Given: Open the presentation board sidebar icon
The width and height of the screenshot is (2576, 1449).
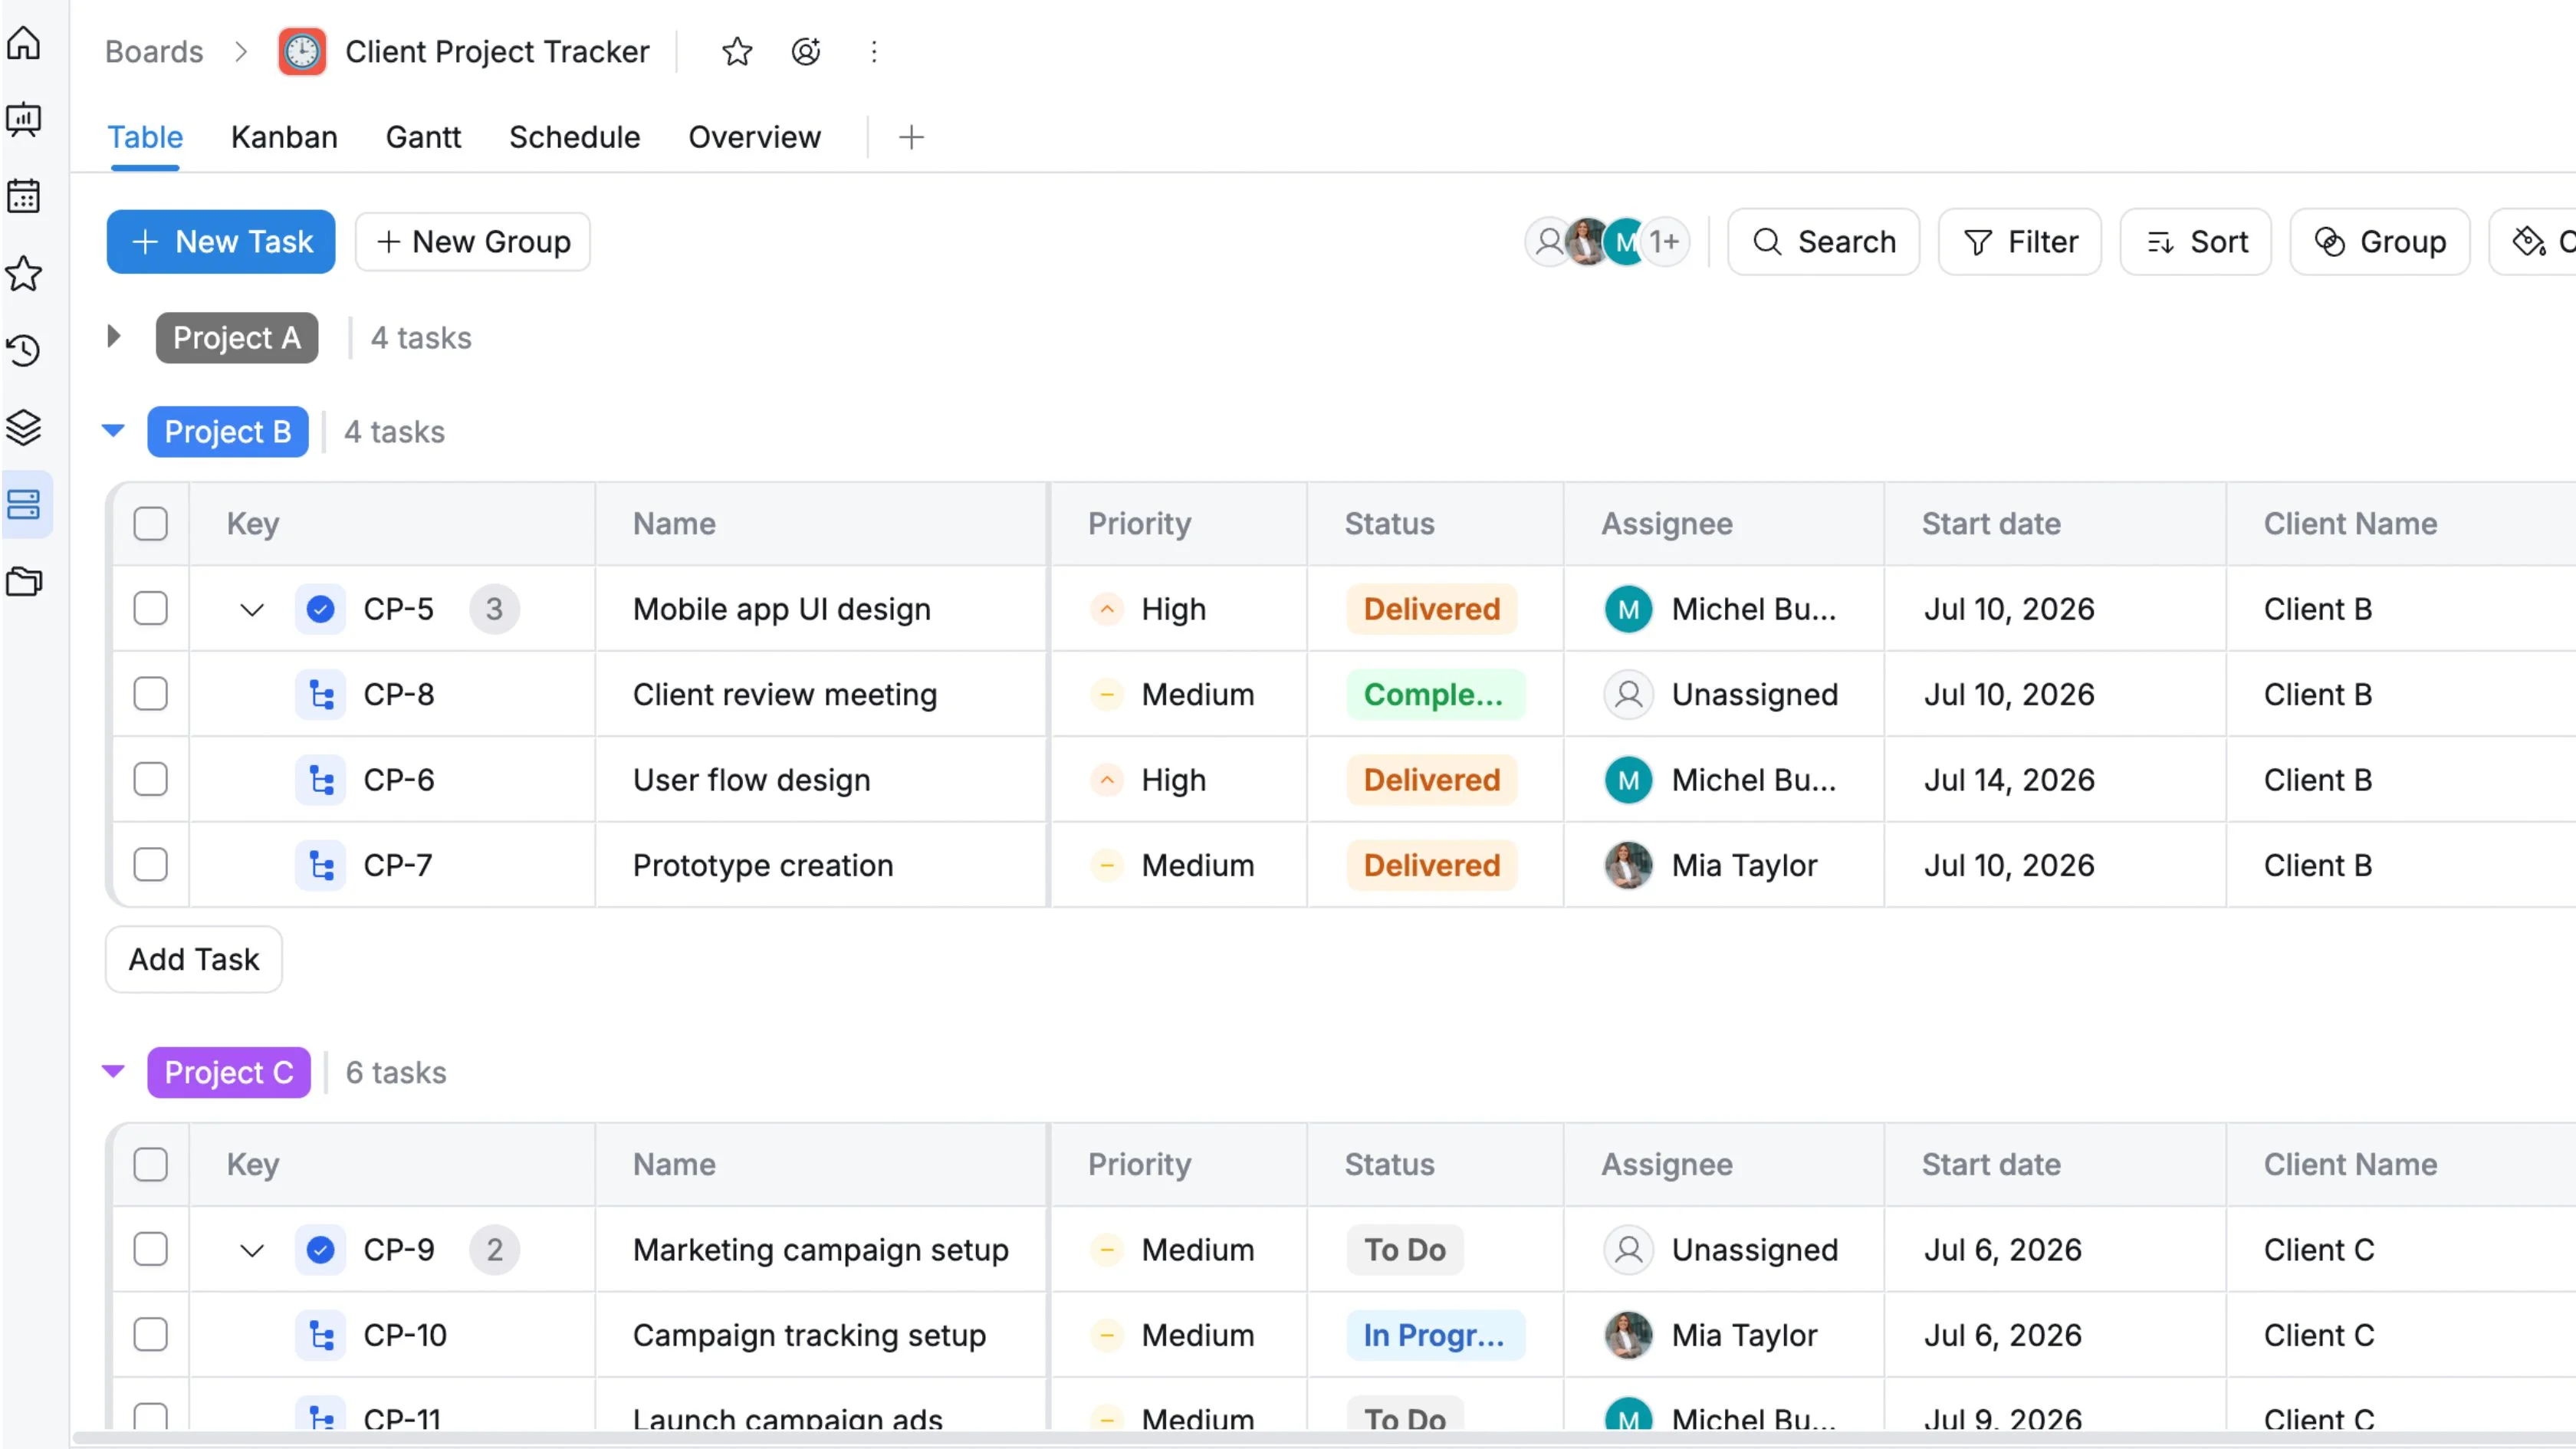Looking at the screenshot, I should (x=24, y=120).
